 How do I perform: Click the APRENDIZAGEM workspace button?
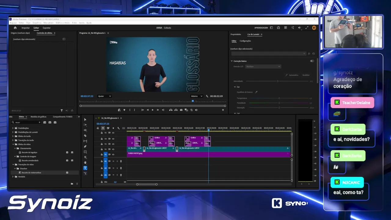[261, 28]
